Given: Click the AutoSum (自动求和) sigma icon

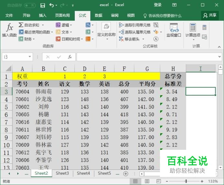Looking at the screenshot, I should point(21,25).
